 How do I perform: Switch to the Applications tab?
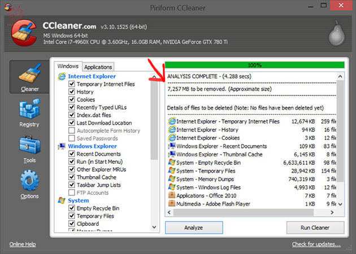[x=98, y=67]
